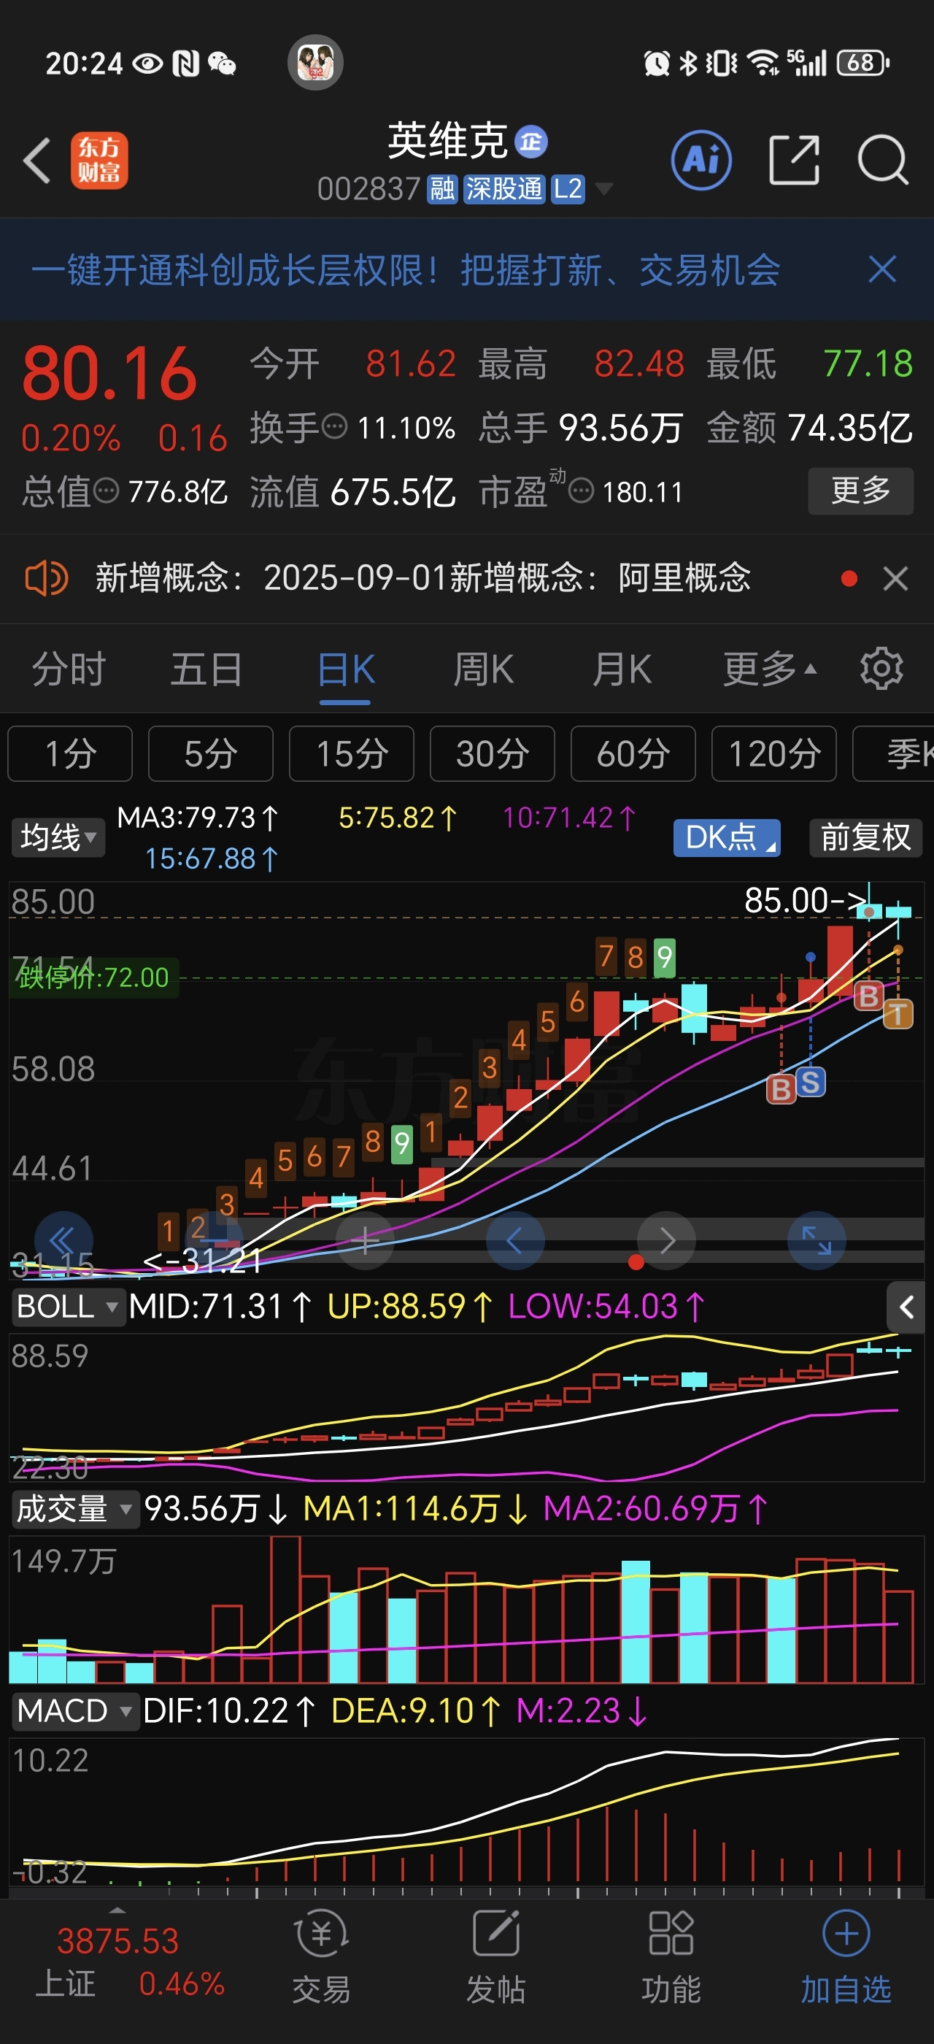The width and height of the screenshot is (934, 2044).
Task: Open 交易 trading page
Action: [321, 1956]
